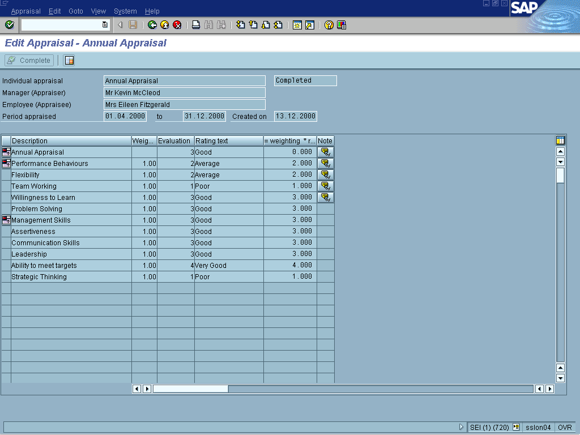Click the red Cancel icon

click(177, 25)
